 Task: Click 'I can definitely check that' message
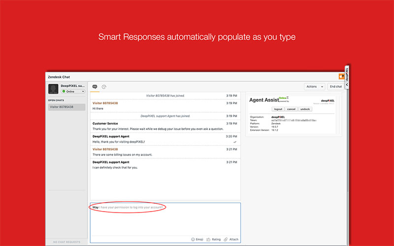115,168
